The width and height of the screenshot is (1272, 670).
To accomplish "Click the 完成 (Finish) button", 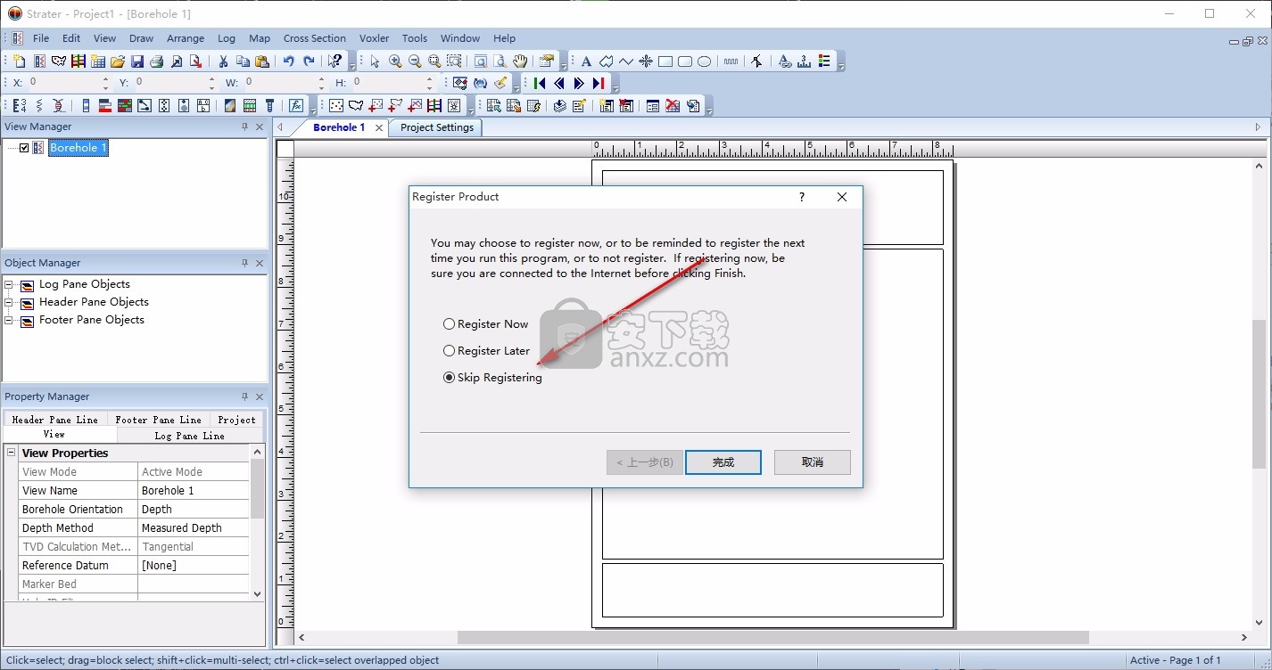I will tap(723, 462).
